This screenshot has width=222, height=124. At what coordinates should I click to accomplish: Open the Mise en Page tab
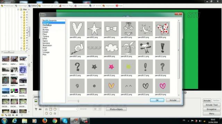[66, 6]
